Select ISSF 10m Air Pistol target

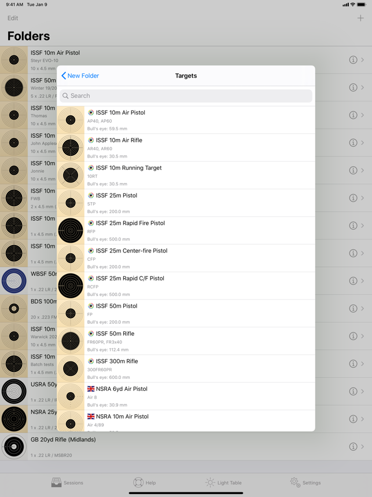tap(186, 120)
